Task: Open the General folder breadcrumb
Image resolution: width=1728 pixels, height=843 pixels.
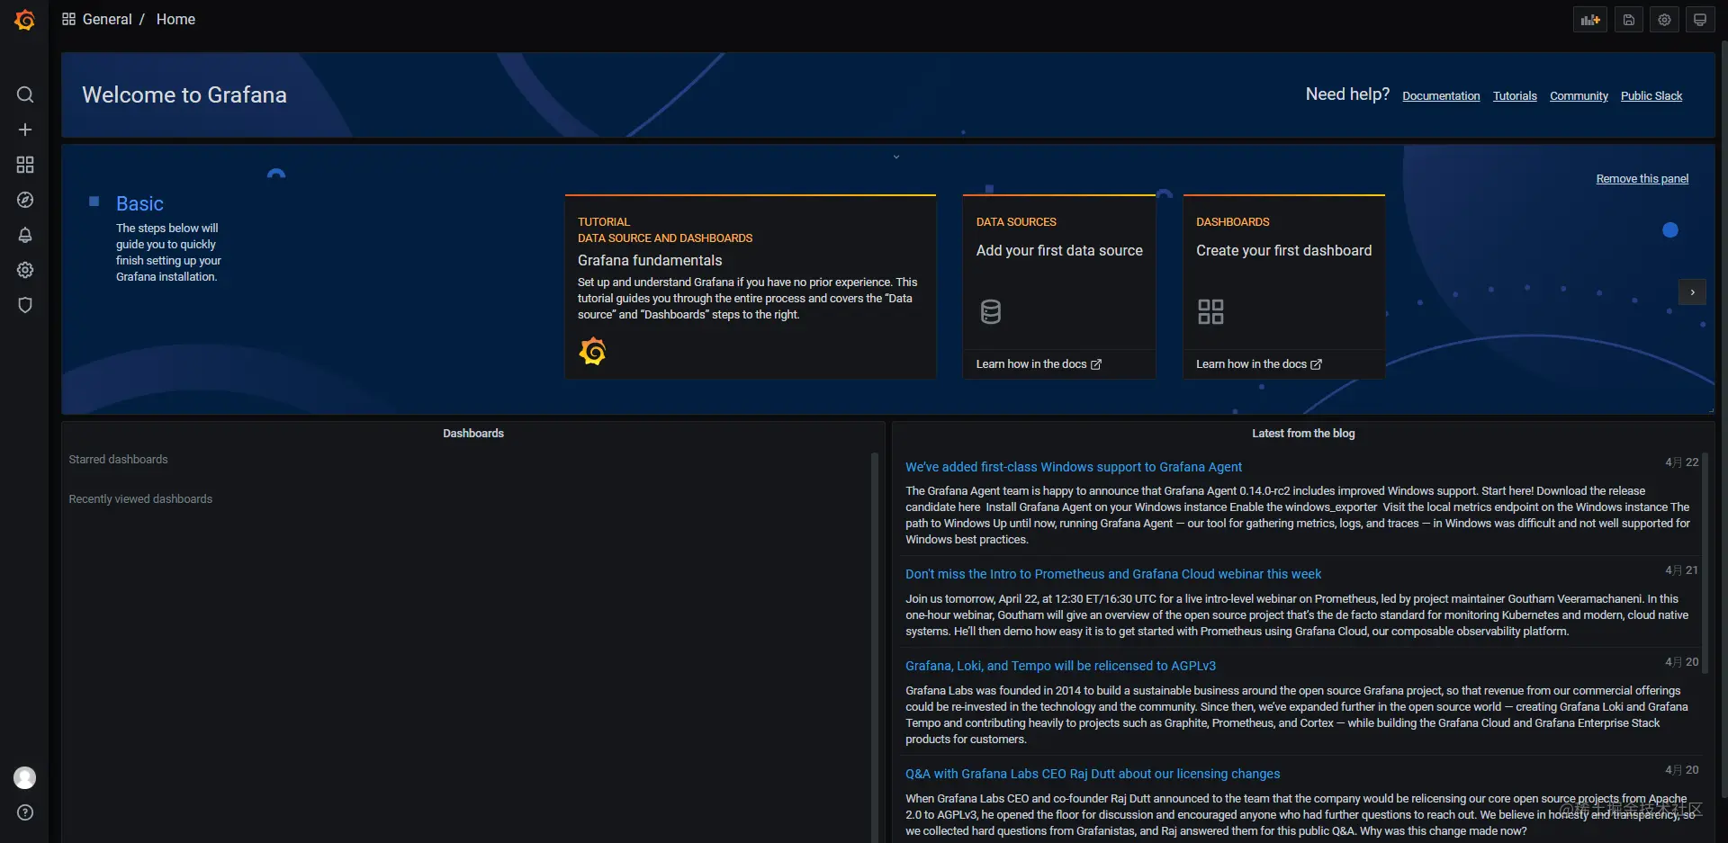Action: (107, 19)
